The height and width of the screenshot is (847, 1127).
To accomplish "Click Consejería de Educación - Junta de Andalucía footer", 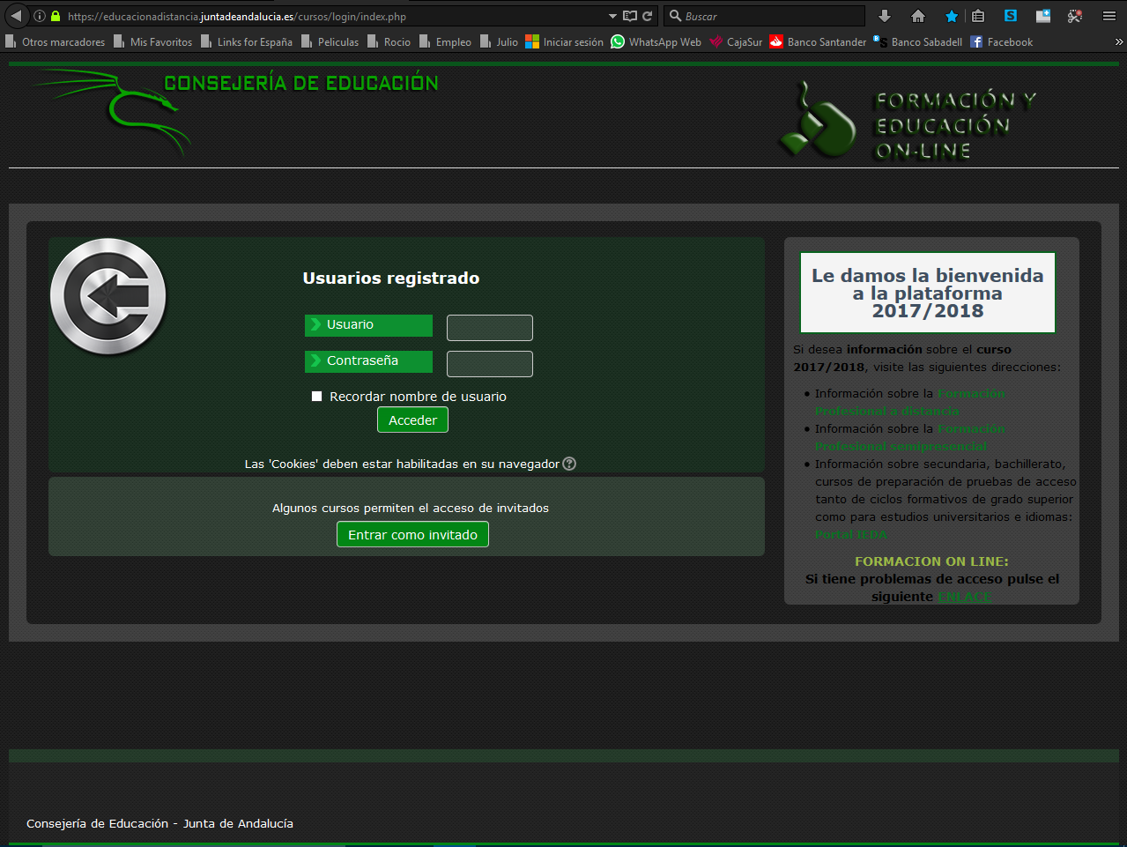I will [159, 823].
